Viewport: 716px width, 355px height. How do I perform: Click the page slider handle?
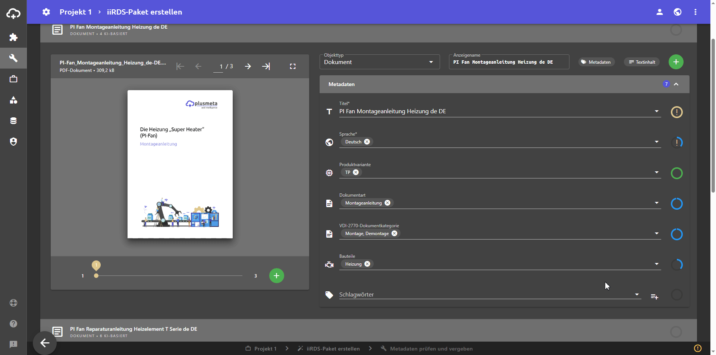tap(96, 276)
